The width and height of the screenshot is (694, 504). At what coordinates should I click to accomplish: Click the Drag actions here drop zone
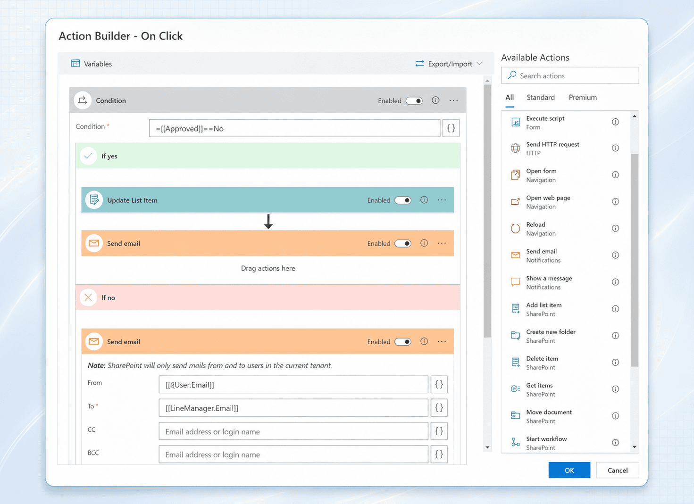[x=268, y=268]
